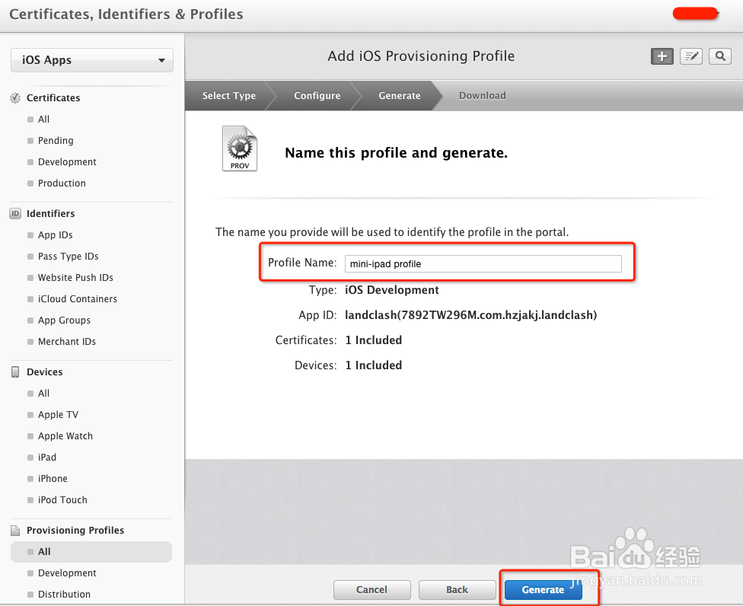Open iPod Touch devices
This screenshot has height=606, width=743.
(x=62, y=500)
